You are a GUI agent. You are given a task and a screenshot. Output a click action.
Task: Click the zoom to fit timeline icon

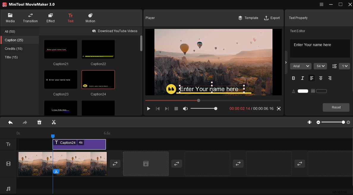309,122
